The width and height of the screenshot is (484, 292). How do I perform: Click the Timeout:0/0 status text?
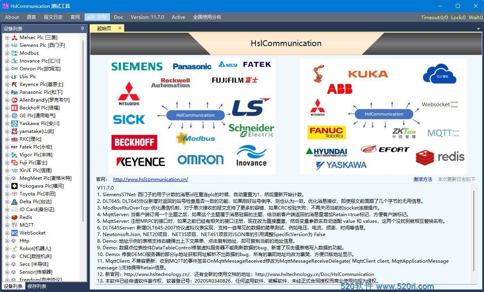click(434, 17)
